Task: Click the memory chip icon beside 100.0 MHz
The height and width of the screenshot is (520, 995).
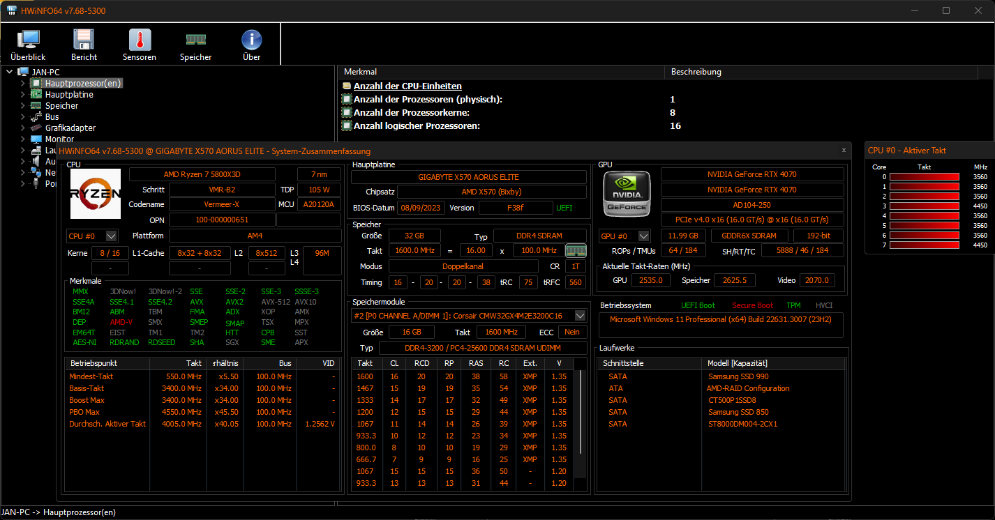Action: [x=576, y=250]
